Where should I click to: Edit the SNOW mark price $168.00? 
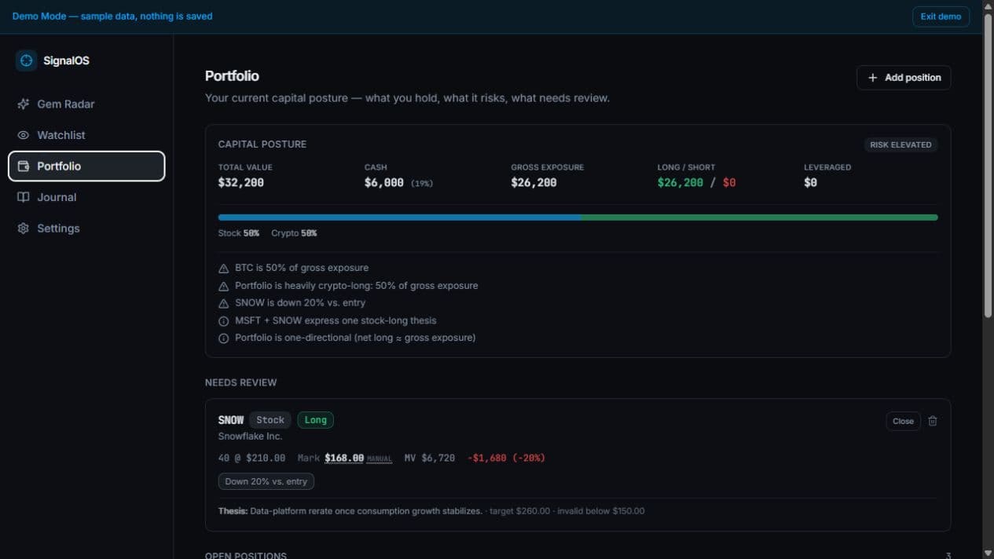pyautogui.click(x=344, y=458)
